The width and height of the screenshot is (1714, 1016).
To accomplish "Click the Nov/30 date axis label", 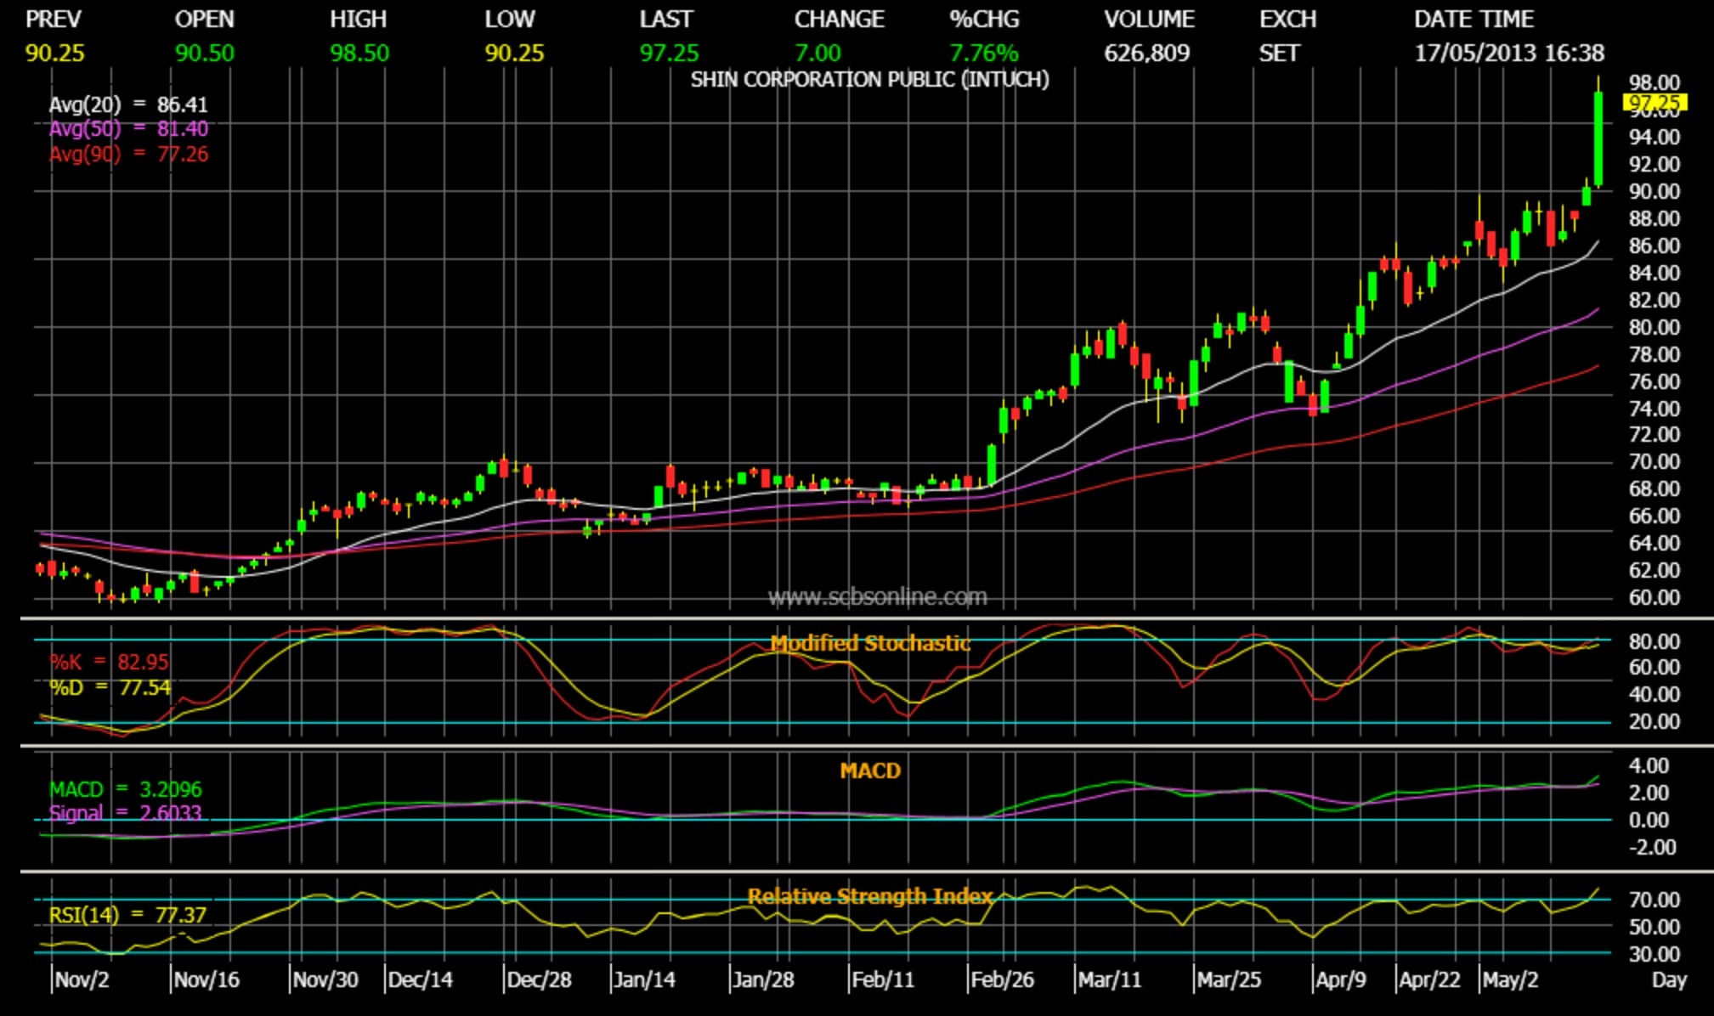I will click(x=325, y=979).
